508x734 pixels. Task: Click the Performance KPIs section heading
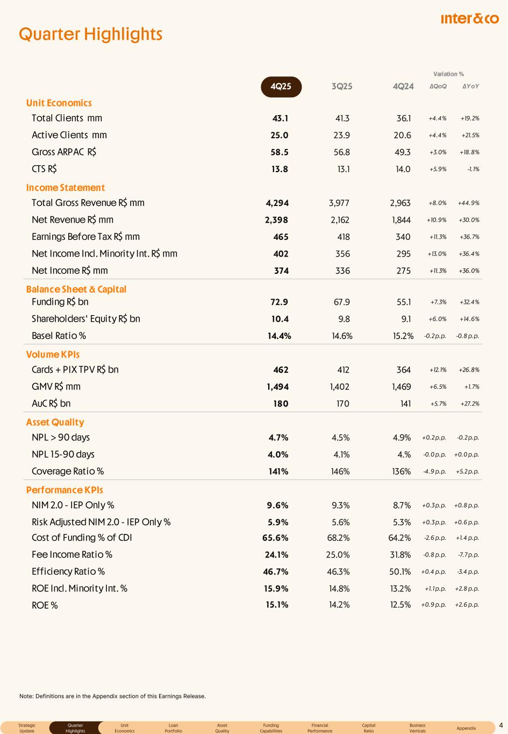point(65,490)
